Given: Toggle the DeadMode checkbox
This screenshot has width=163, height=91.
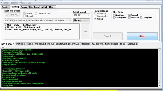Looking at the screenshot, I should pyautogui.click(x=95, y=13).
